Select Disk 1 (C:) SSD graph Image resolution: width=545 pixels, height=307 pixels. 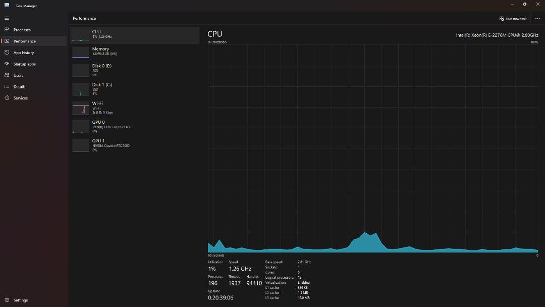click(x=134, y=89)
